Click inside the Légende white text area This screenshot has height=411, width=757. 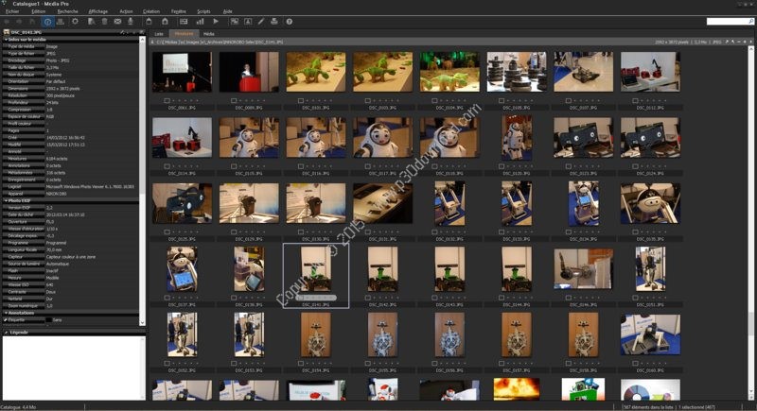tap(73, 368)
